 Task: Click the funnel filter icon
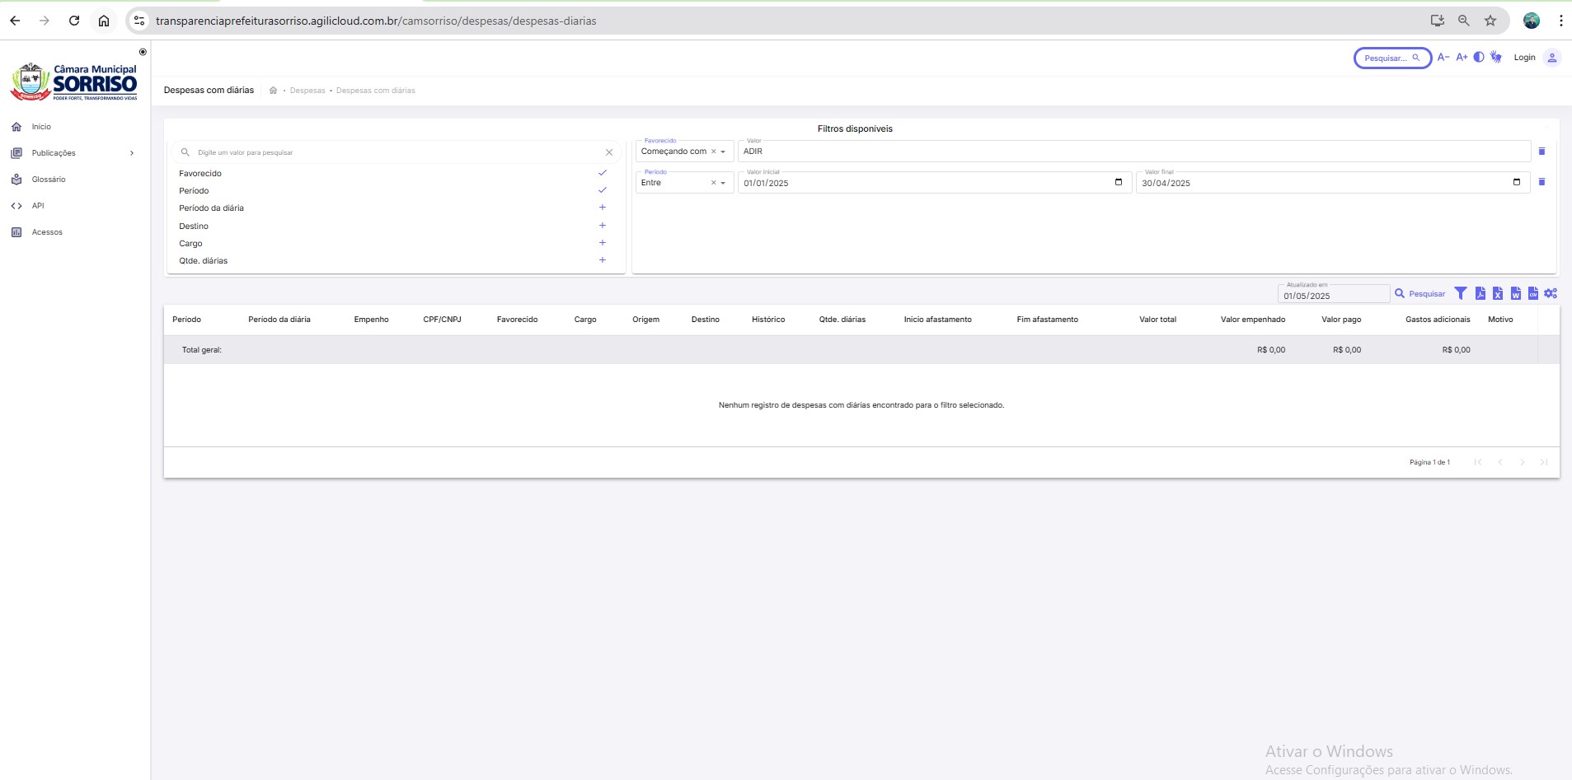[x=1461, y=293]
